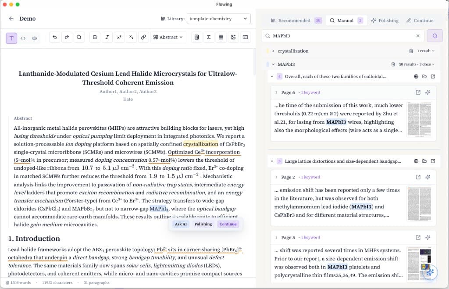The width and height of the screenshot is (449, 289).
Task: Redo the last edit
Action: pyautogui.click(x=67, y=37)
